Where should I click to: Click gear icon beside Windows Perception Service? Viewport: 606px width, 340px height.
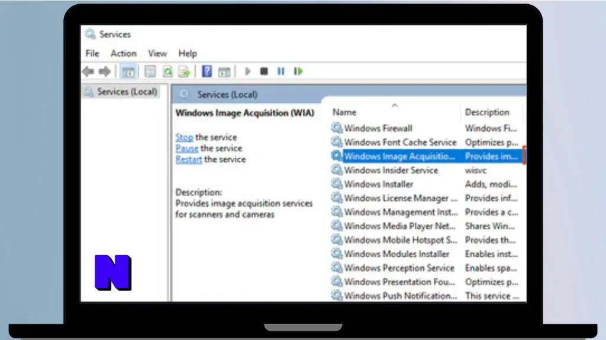click(x=337, y=267)
